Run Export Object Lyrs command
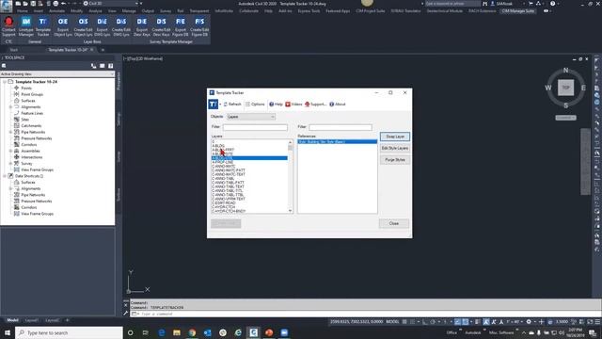This screenshot has width=602, height=339. [x=63, y=26]
